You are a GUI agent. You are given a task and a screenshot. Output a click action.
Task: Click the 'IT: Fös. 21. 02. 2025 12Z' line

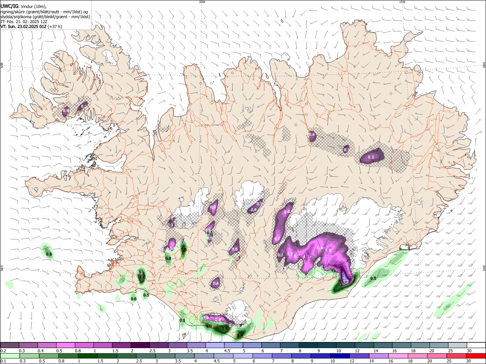[x=23, y=22]
